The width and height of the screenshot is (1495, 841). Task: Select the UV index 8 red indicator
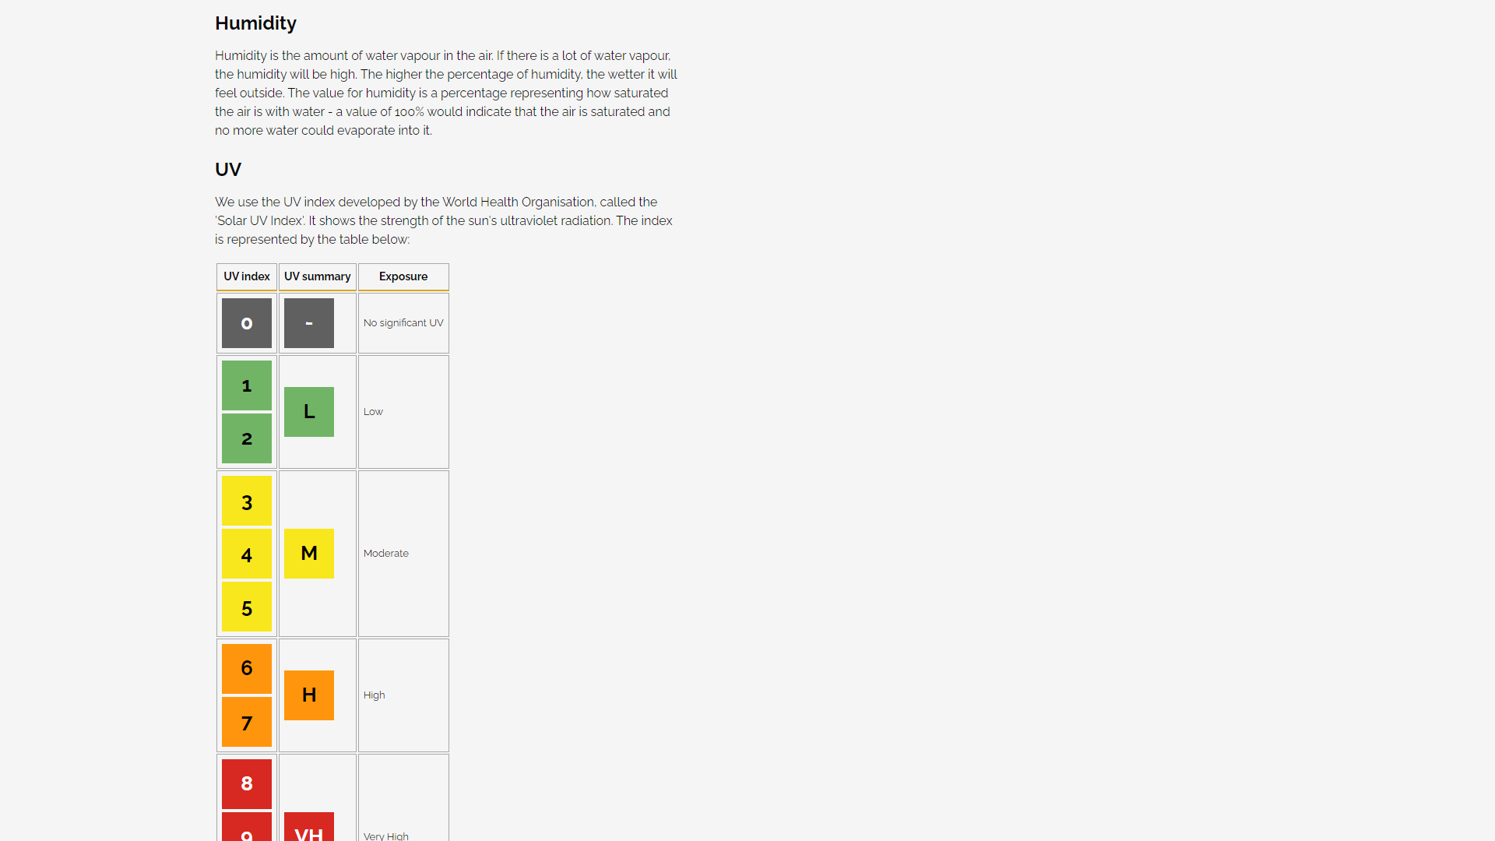pyautogui.click(x=246, y=783)
